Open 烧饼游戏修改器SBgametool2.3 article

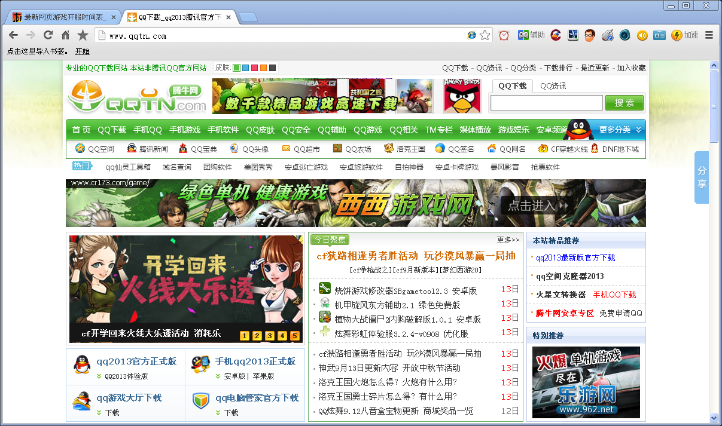coord(406,290)
